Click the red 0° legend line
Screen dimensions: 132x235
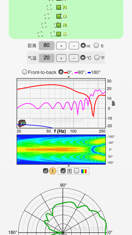(x=66, y=73)
